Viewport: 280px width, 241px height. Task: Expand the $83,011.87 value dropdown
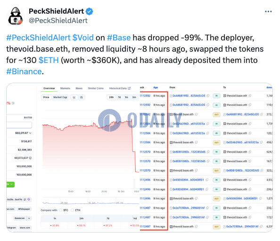point(30,133)
